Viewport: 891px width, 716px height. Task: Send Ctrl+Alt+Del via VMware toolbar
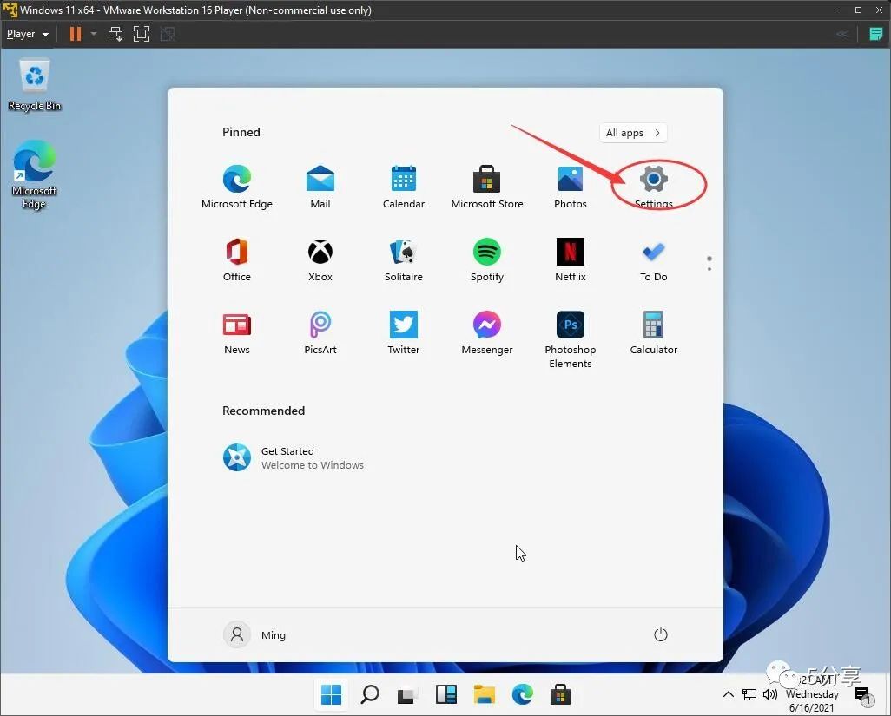point(115,34)
